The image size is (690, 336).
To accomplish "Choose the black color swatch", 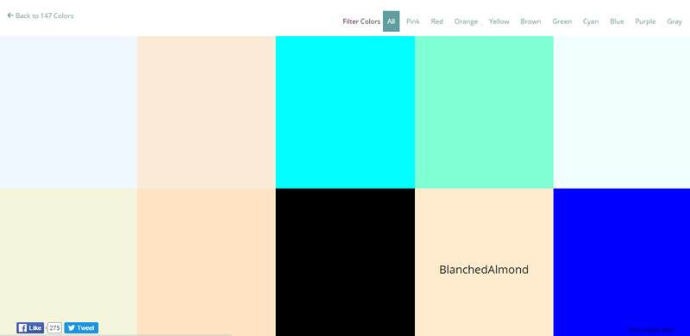I will [x=345, y=262].
